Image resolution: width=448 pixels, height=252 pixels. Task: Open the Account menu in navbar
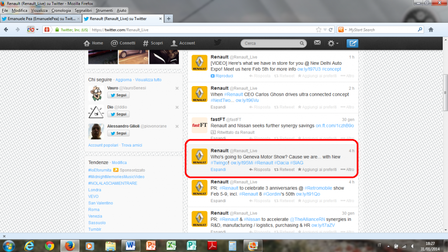pos(183,43)
